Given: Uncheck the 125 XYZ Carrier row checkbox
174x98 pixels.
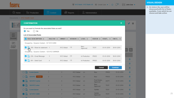Looking at the screenshot, I should 23,81.
